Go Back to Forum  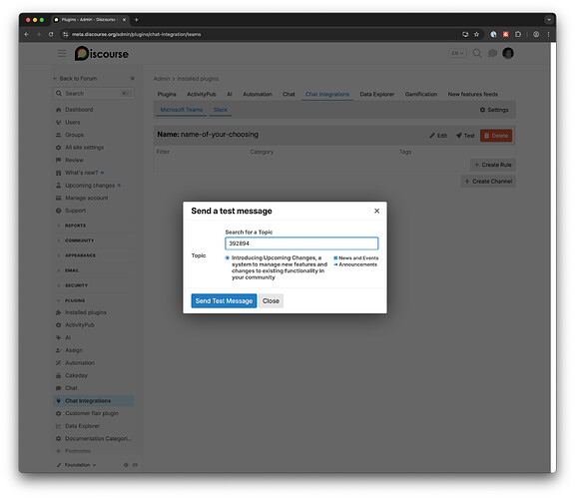tap(75, 79)
